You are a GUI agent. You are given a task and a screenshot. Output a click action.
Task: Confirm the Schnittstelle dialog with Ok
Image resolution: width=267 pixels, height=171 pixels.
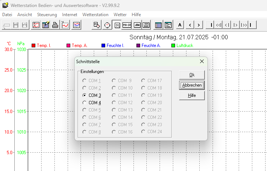tap(192, 75)
